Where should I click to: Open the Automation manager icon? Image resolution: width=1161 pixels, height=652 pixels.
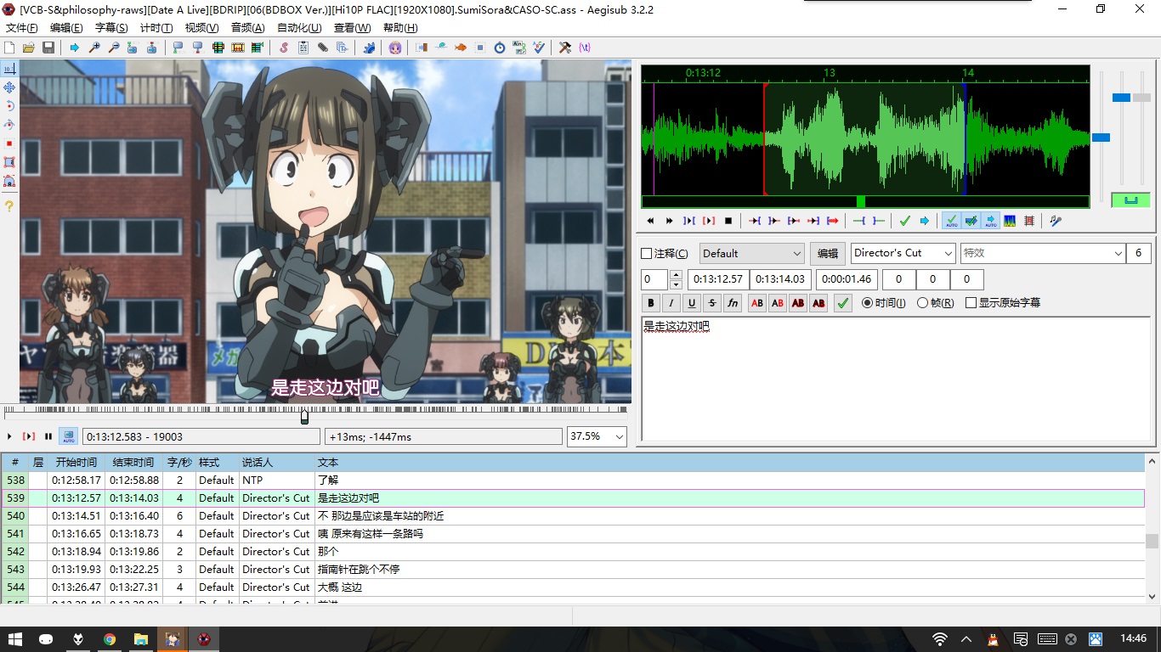369,48
